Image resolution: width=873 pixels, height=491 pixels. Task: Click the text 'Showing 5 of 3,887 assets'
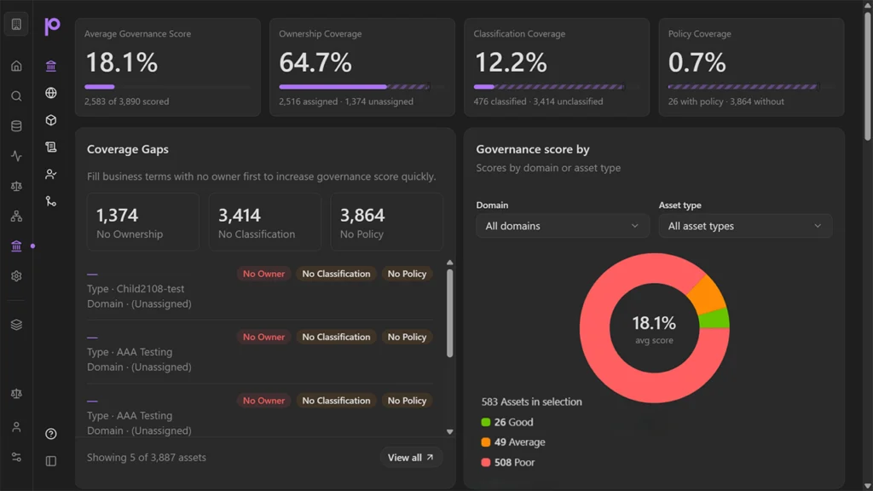click(x=147, y=458)
